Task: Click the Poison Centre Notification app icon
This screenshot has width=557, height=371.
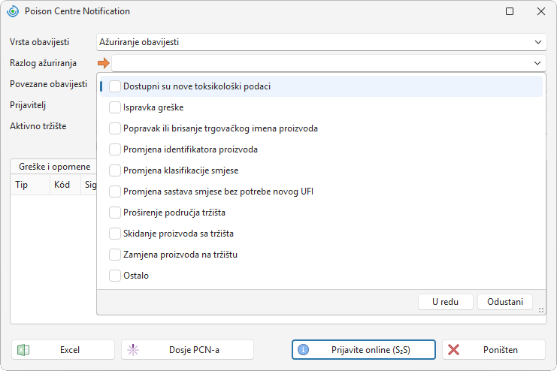Action: (13, 11)
